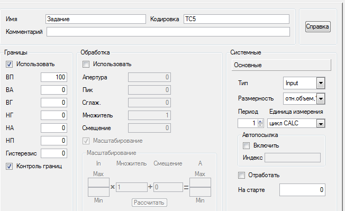Click the Единица измерения label
Viewport: 345px width, 211px height.
pyautogui.click(x=296, y=112)
